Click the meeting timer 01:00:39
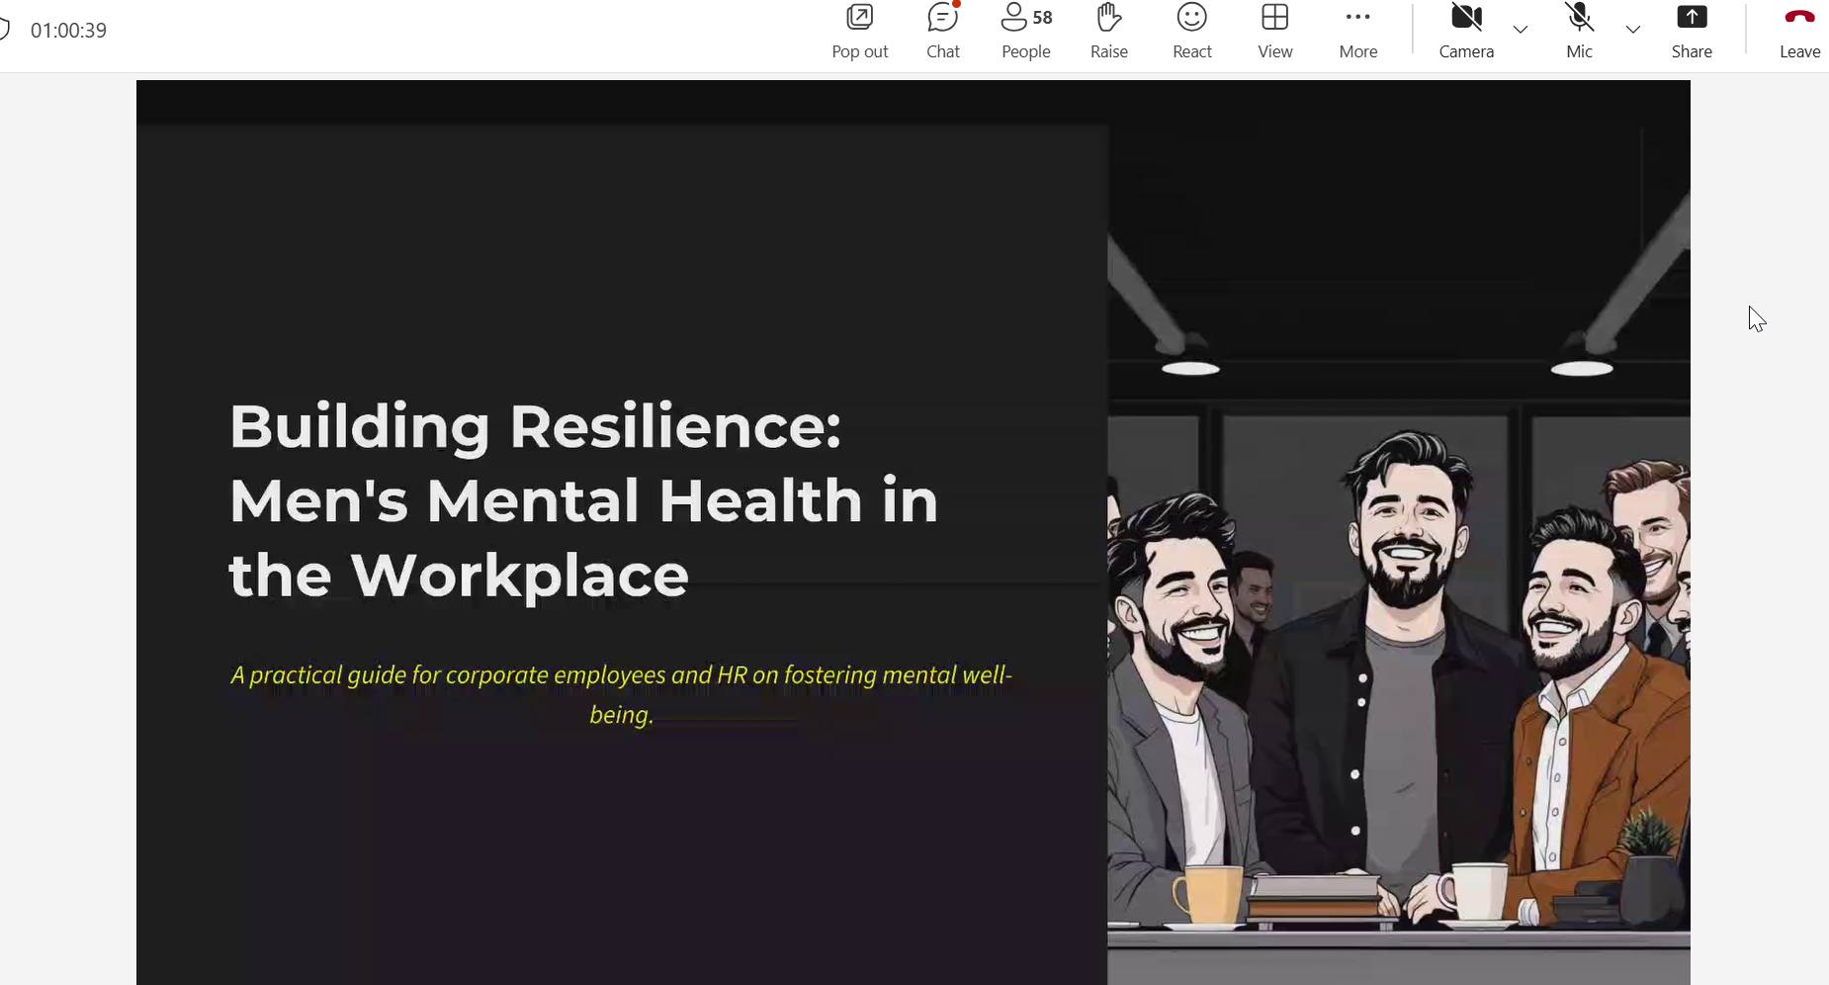 tap(68, 31)
